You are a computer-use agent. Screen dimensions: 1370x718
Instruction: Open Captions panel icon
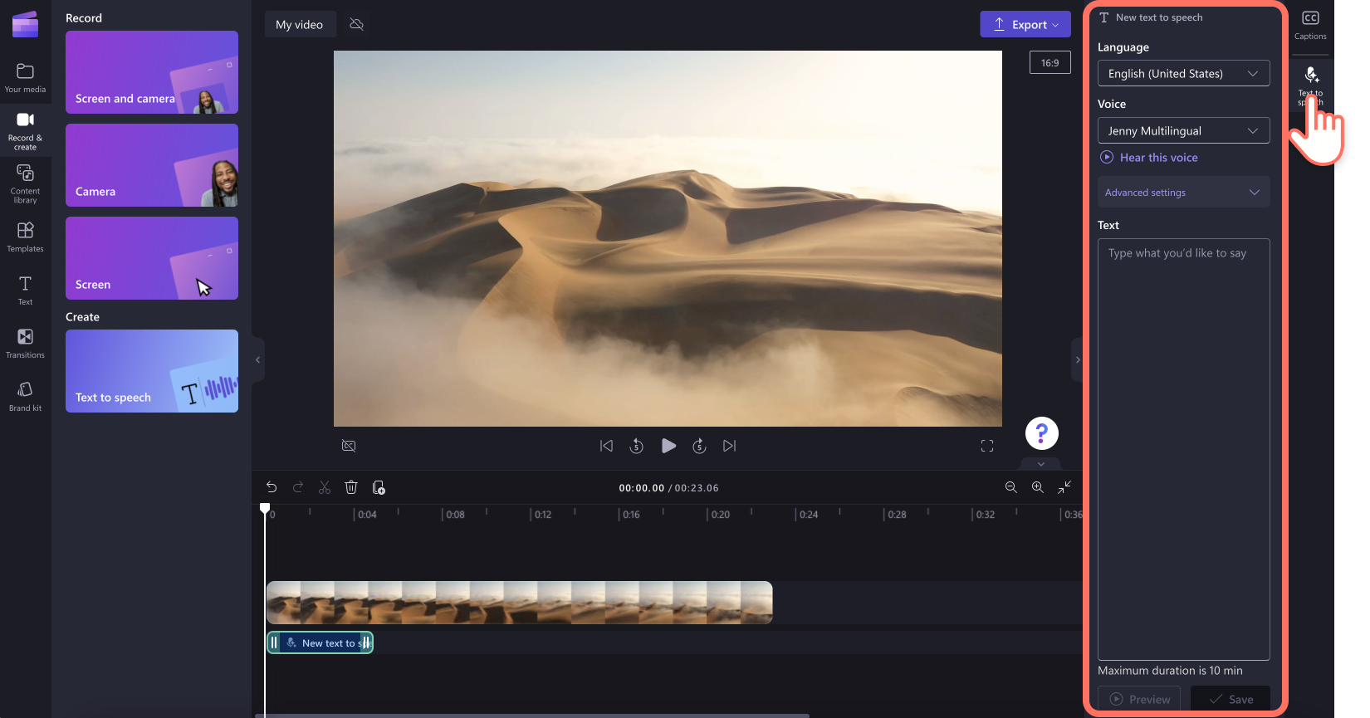click(1310, 25)
